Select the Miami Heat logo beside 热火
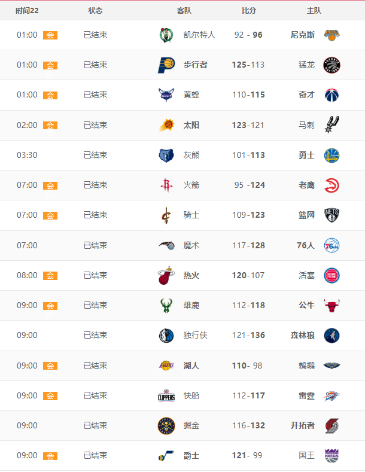The image size is (365, 472). 166,275
